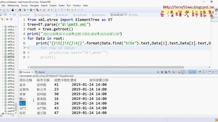Image resolution: width=218 pixels, height=122 pixels.
Task: Click the Run External Tools icon
Action: point(37,10)
